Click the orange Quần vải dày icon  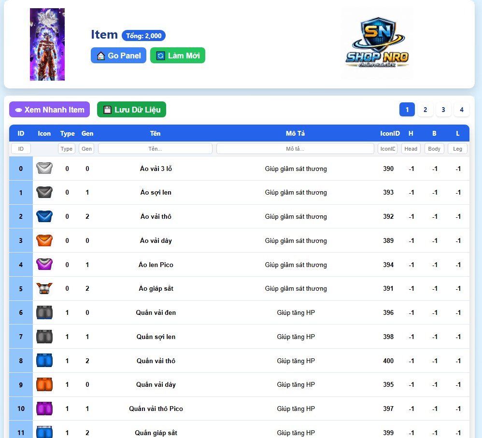(x=44, y=384)
